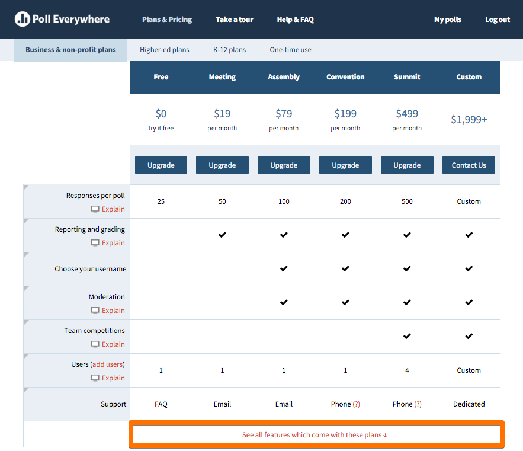Viewport: 523px width, 451px height.
Task: Switch to Higher-ed plans tab
Action: click(165, 50)
